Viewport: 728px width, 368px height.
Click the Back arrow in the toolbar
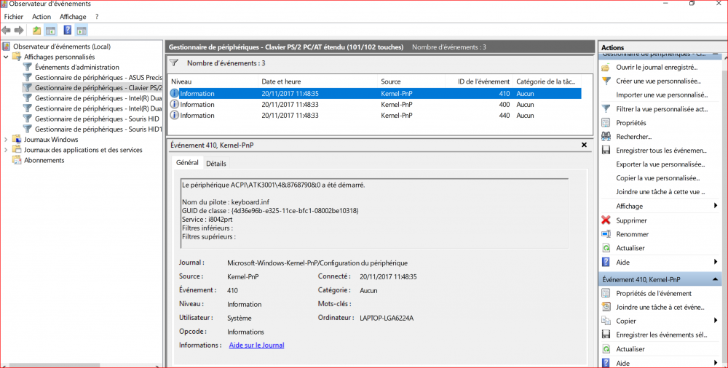(7, 31)
